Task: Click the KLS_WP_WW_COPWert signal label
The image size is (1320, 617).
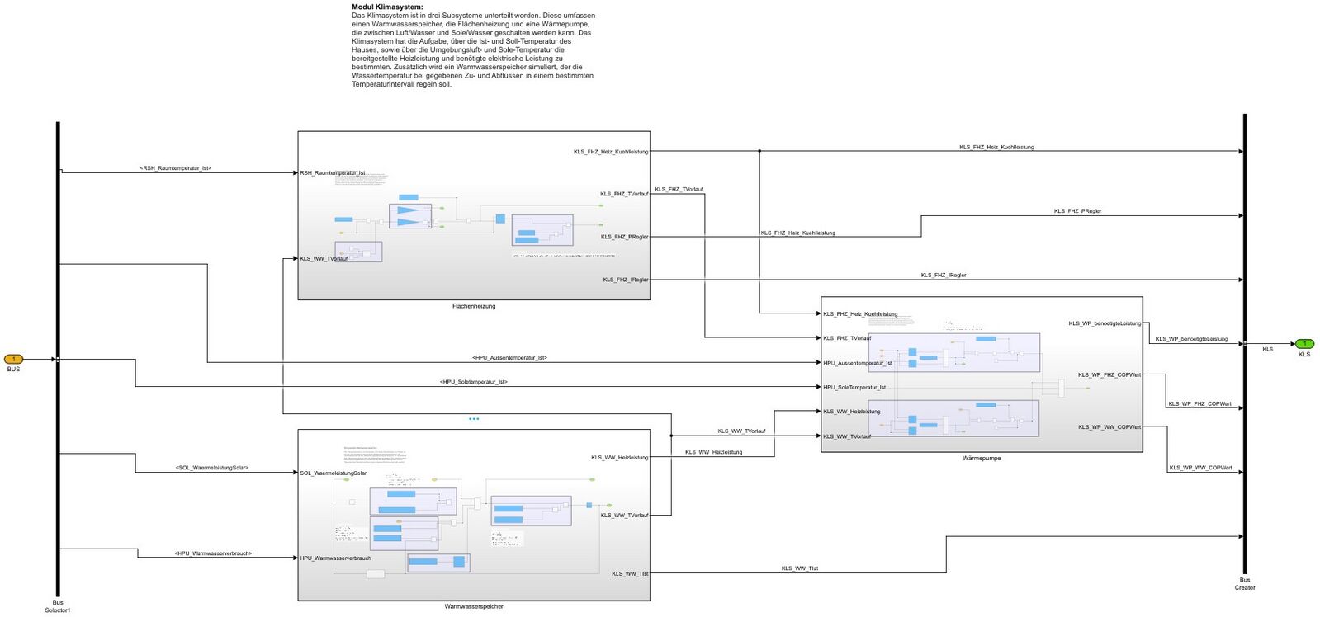Action: point(1199,468)
